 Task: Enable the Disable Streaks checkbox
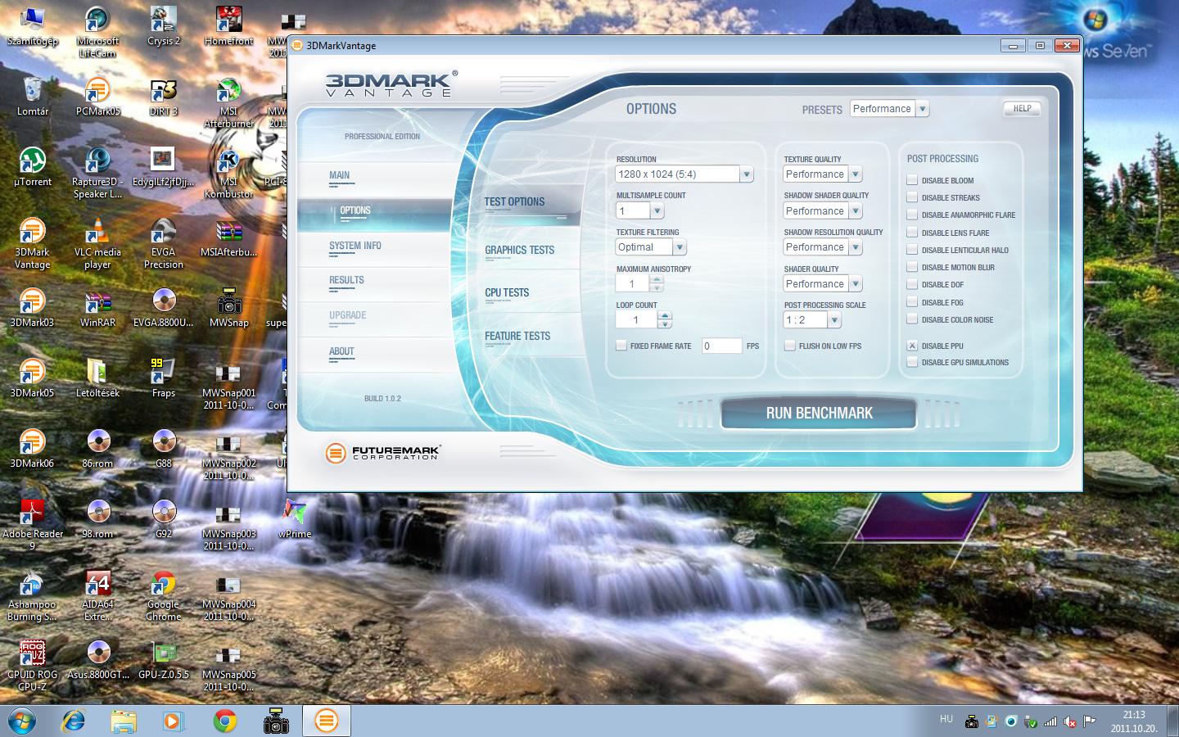[912, 197]
